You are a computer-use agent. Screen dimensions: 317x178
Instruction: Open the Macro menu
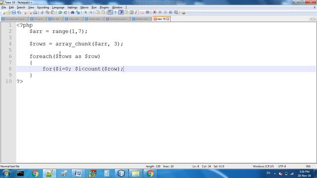pos(85,7)
